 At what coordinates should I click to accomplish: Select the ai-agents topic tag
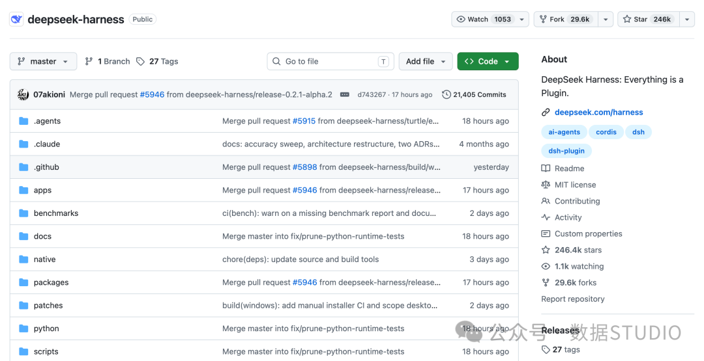(564, 132)
